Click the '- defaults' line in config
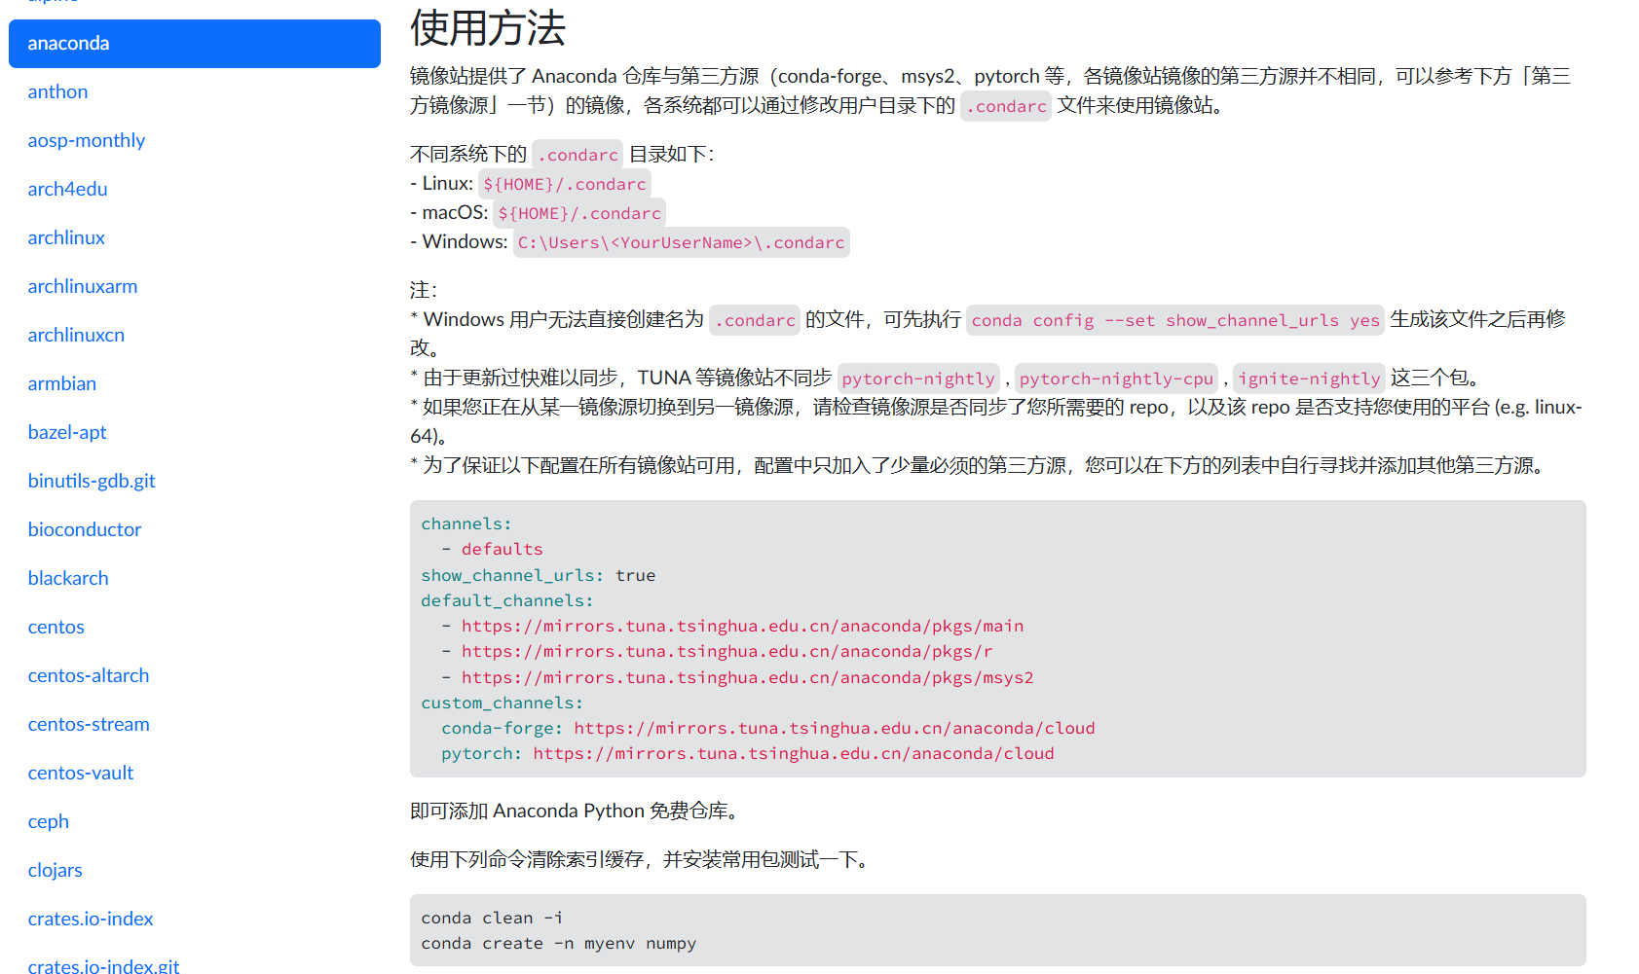Viewport: 1639px width, 974px height. click(x=492, y=550)
